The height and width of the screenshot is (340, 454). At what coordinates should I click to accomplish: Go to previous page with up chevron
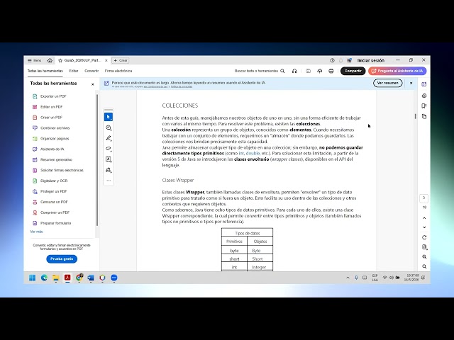(x=424, y=218)
